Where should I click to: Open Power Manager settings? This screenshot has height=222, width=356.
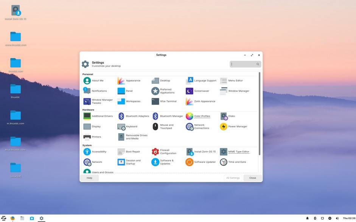click(x=238, y=126)
